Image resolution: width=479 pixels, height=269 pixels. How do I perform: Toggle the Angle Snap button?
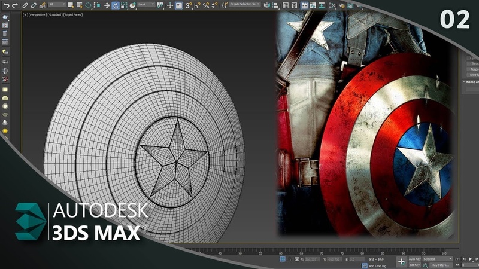pos(198,5)
